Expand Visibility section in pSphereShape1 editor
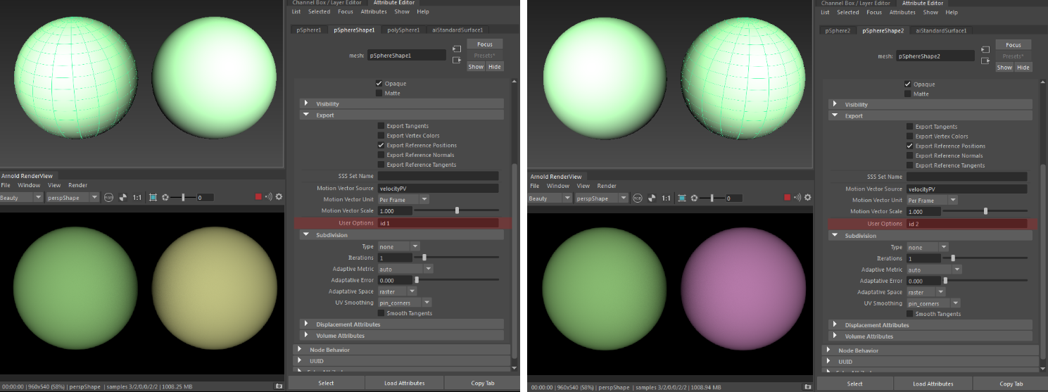The height and width of the screenshot is (392, 1048). point(402,103)
